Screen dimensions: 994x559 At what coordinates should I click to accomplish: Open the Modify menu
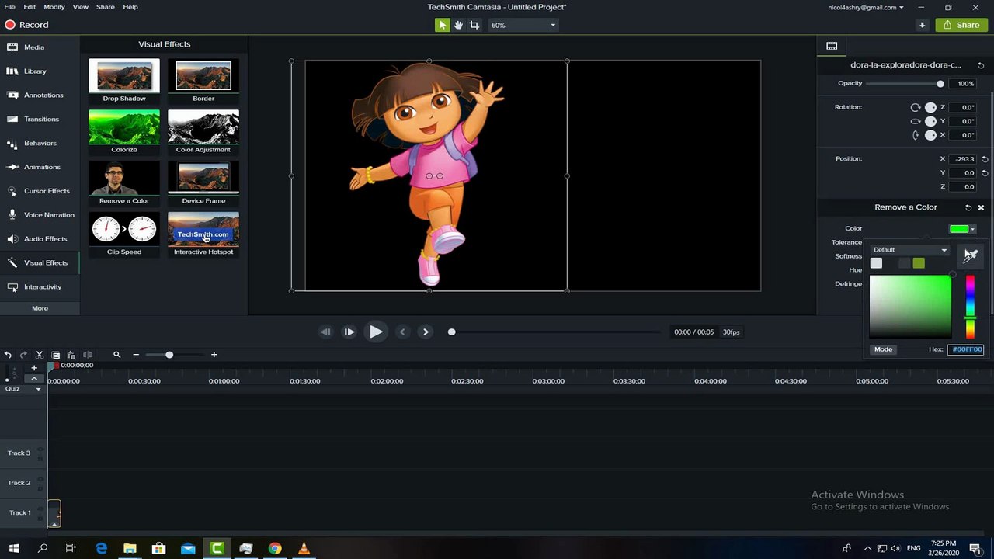pyautogui.click(x=54, y=7)
